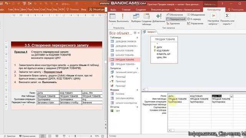This screenshot has width=246, height=138.
Task: Select the Приклад2 query in navigation pane
Action: click(125, 77)
